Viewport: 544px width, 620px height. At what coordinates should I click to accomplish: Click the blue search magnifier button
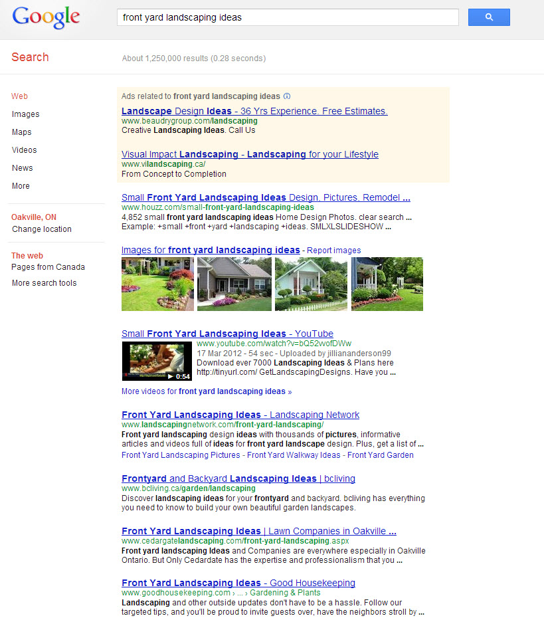click(489, 17)
